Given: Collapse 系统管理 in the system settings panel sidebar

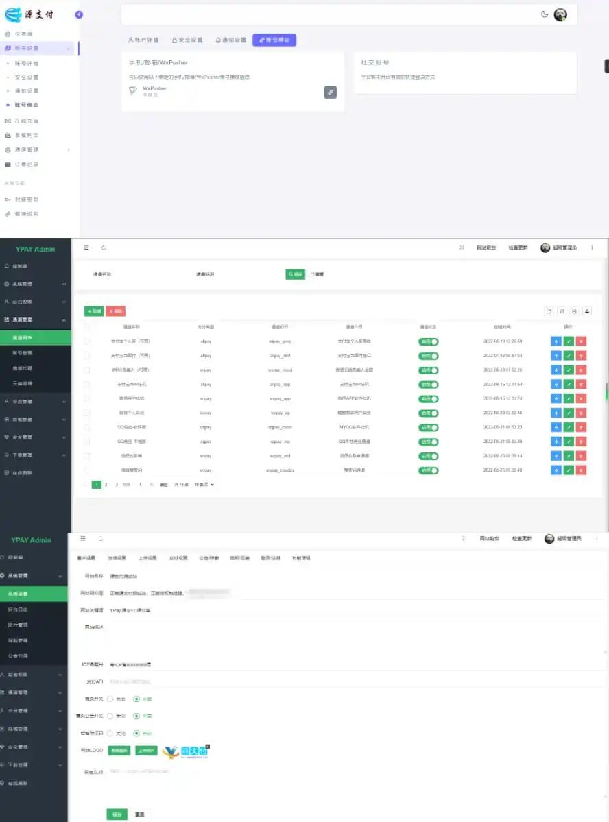Looking at the screenshot, I should click(34, 576).
